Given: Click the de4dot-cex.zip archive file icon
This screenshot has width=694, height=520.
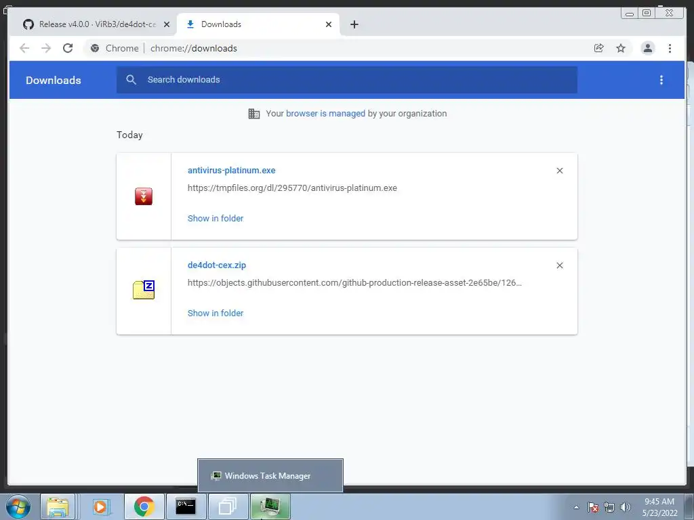Looking at the screenshot, I should [144, 290].
